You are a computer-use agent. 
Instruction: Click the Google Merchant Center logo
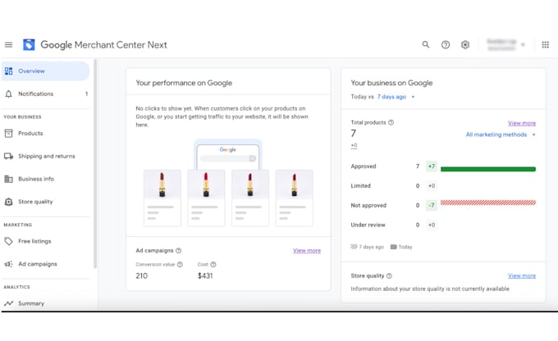(30, 45)
